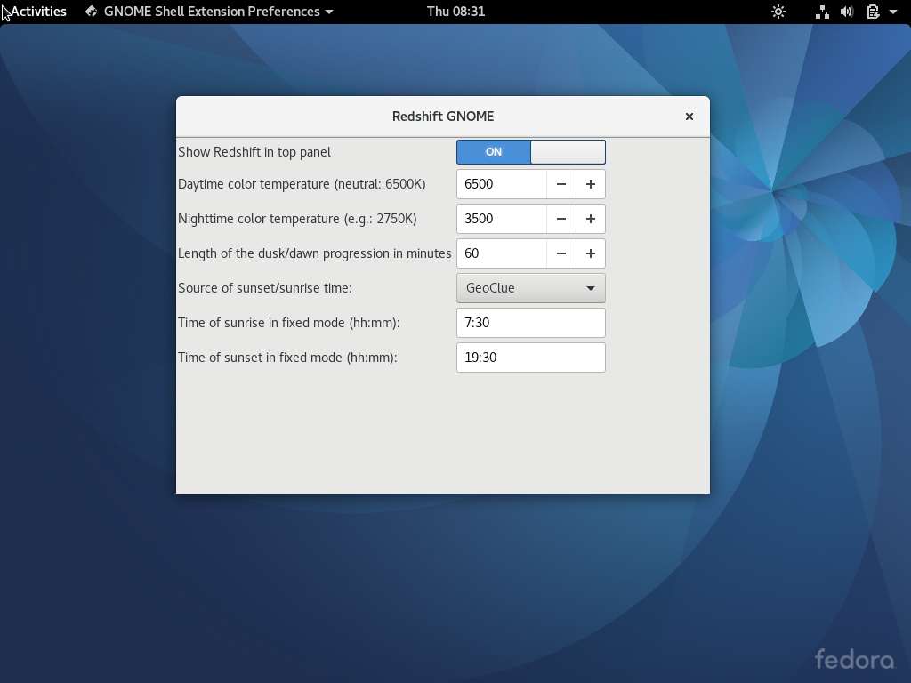This screenshot has height=683, width=911.
Task: Click the 'Nighttime color temperature (e.g.: 2750K)' label
Action: (297, 219)
